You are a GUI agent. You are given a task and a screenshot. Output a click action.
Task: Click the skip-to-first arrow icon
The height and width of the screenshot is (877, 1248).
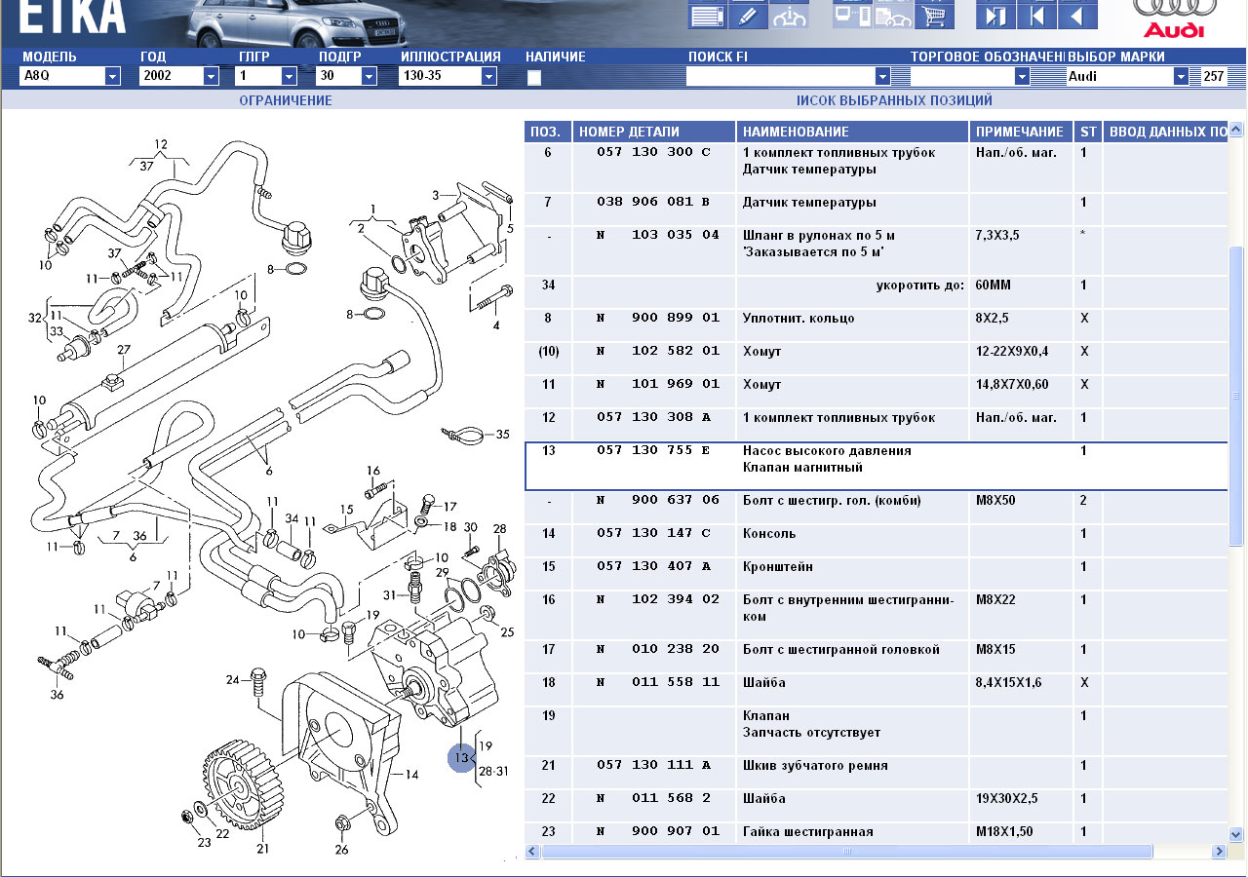click(1036, 16)
